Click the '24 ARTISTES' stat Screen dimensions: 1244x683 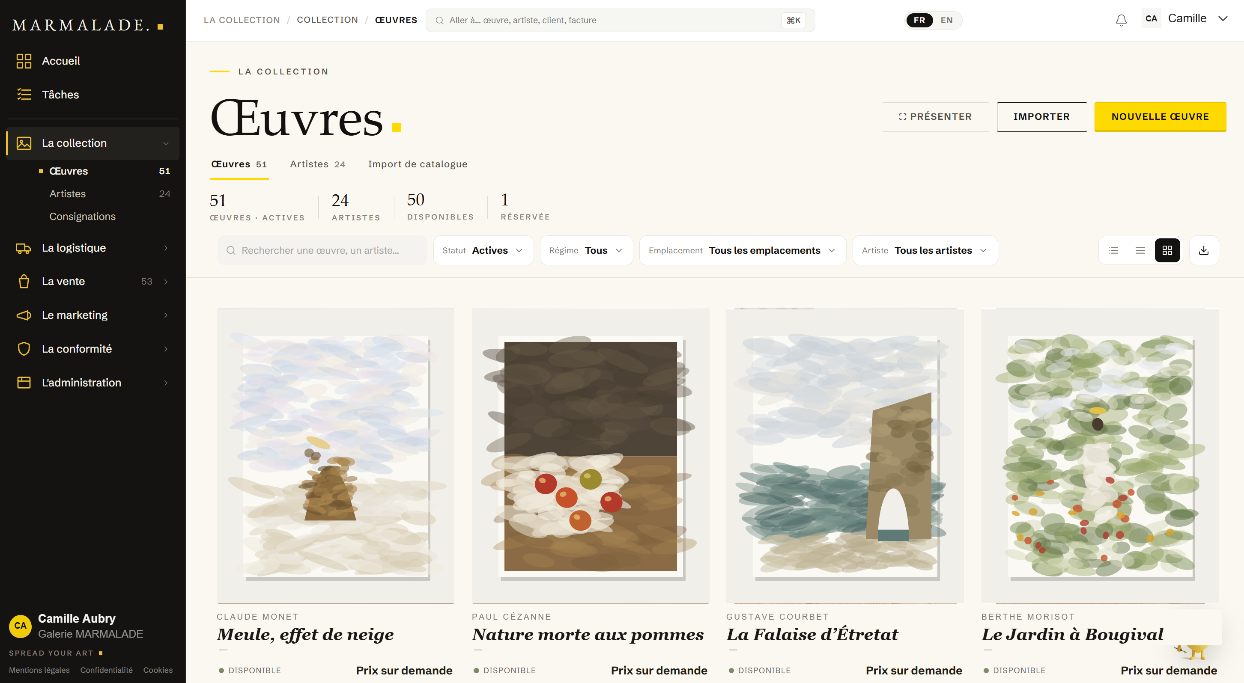coord(356,207)
